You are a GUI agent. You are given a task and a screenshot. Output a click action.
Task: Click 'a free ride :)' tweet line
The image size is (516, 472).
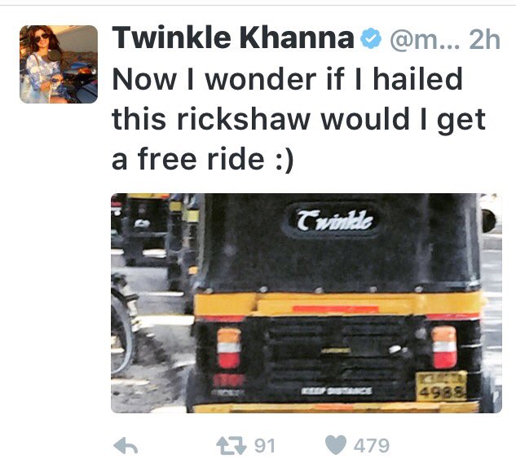[202, 159]
